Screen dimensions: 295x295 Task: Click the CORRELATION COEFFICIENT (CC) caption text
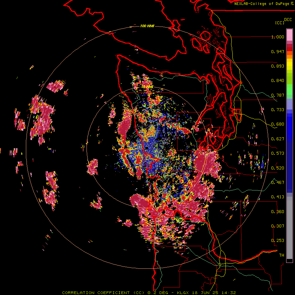[103, 293]
